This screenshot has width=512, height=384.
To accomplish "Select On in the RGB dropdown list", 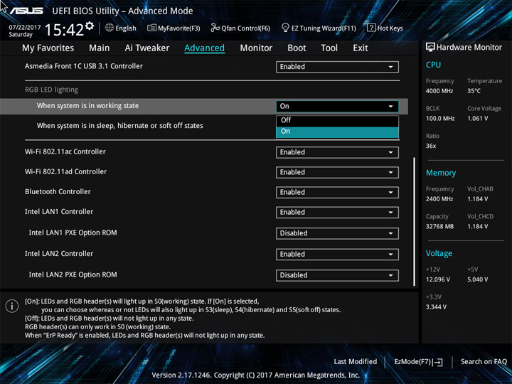I will [337, 132].
